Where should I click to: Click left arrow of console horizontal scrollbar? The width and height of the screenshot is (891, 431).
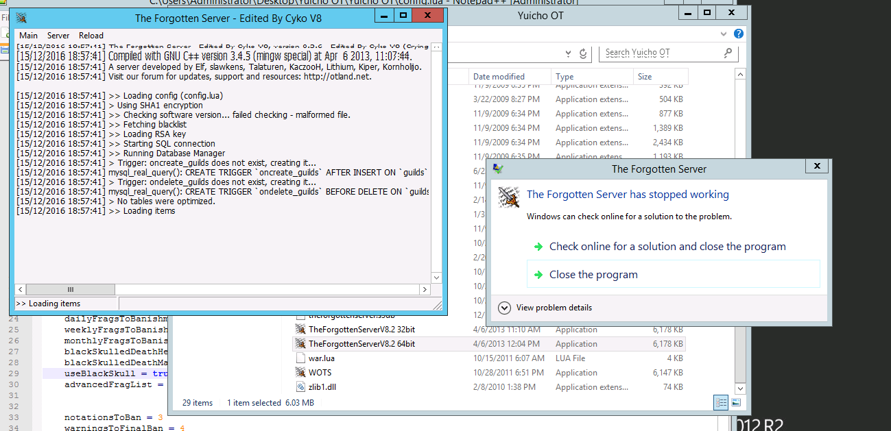[21, 290]
